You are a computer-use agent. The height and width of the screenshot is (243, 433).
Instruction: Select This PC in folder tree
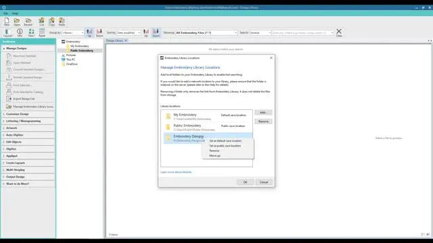(x=70, y=59)
